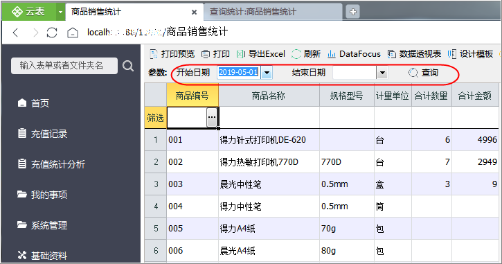
Task: Go back with the back arrow
Action: [16, 33]
